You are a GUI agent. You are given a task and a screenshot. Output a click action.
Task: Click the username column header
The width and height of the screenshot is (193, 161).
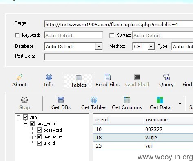coord(169,120)
